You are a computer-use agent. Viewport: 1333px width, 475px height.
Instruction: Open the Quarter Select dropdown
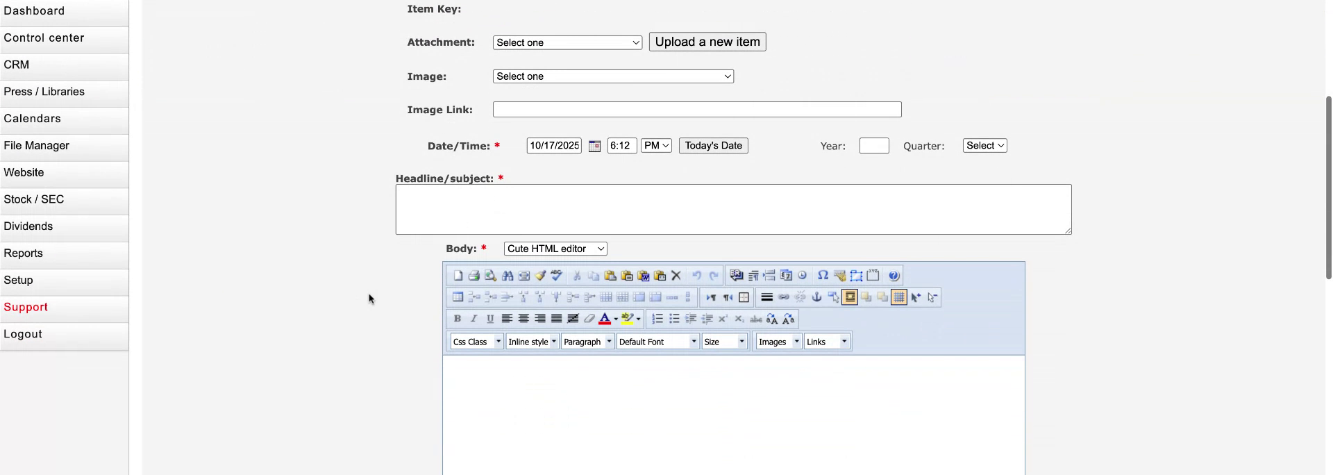tap(984, 146)
